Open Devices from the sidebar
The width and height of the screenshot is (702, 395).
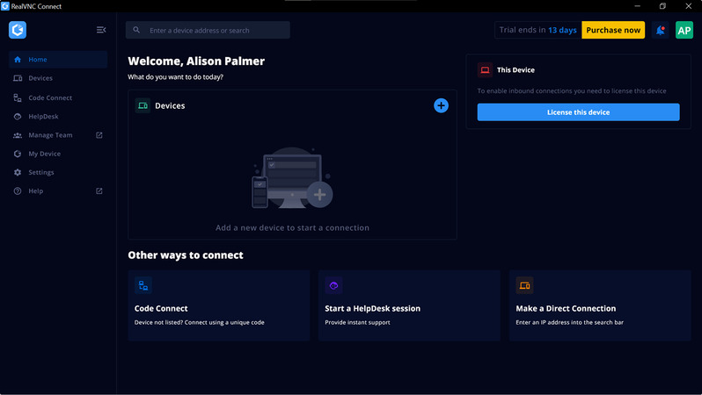click(x=40, y=78)
